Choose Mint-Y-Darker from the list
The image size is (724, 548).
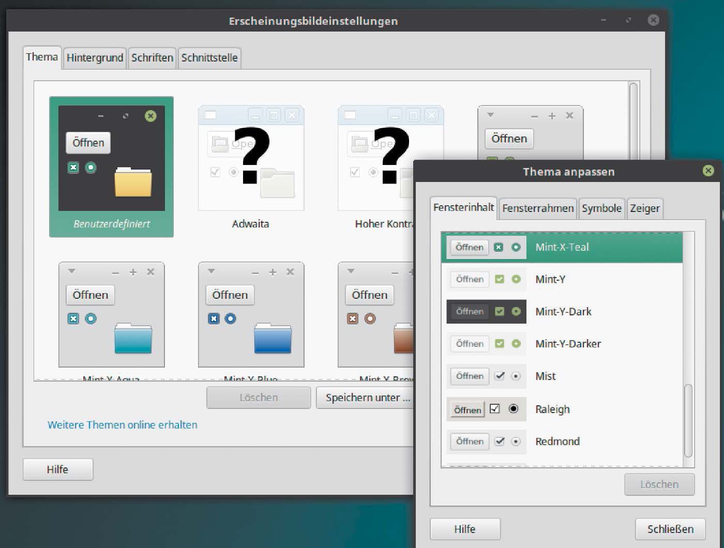coord(562,344)
